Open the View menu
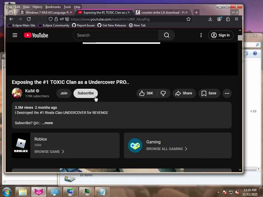The width and height of the screenshot is (263, 197). [x=26, y=7]
